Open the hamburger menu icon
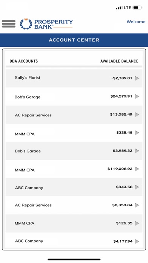This screenshot has width=148, height=263. (9, 24)
